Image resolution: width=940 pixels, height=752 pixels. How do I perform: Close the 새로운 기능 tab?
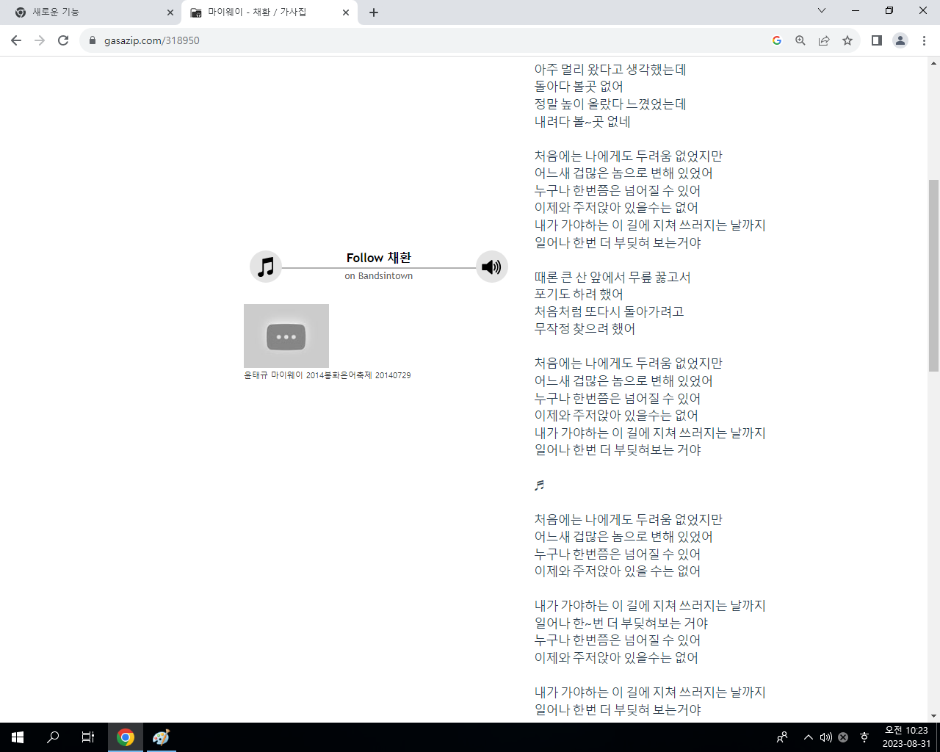[170, 12]
